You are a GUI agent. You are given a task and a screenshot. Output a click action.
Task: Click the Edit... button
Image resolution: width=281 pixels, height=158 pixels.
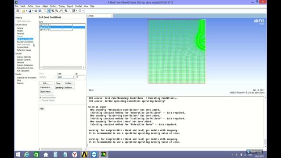(46, 83)
